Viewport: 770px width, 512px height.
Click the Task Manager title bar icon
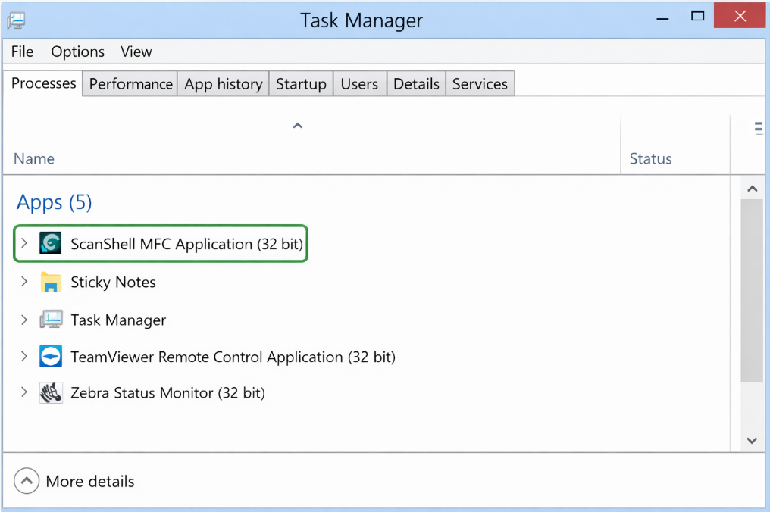17,20
